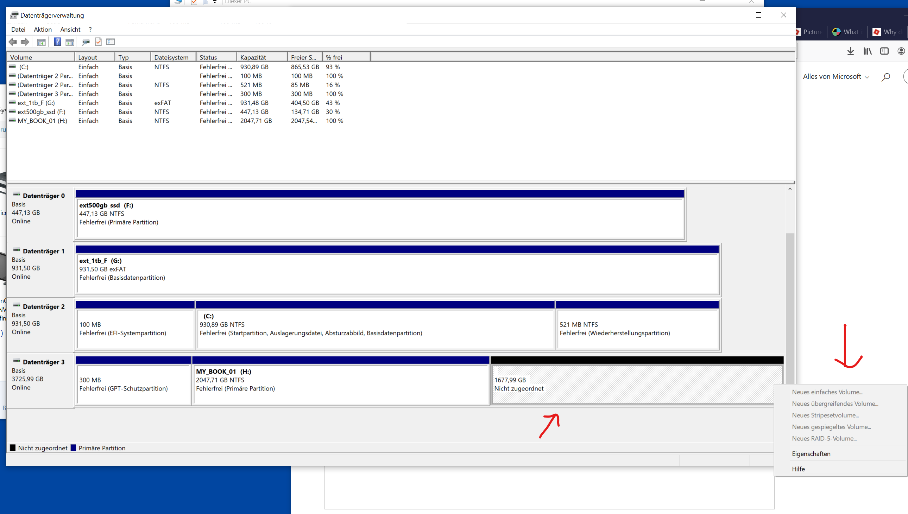Click the blue Primäre Partition legend swatch

[74, 448]
